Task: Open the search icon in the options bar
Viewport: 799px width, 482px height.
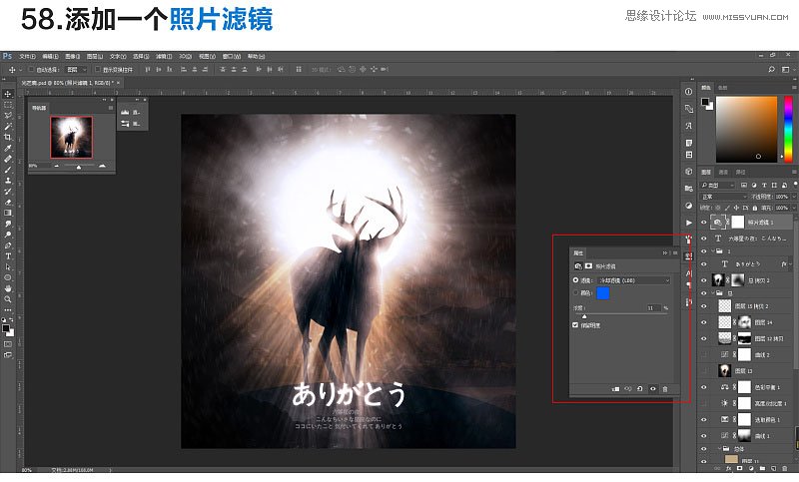Action: [771, 69]
